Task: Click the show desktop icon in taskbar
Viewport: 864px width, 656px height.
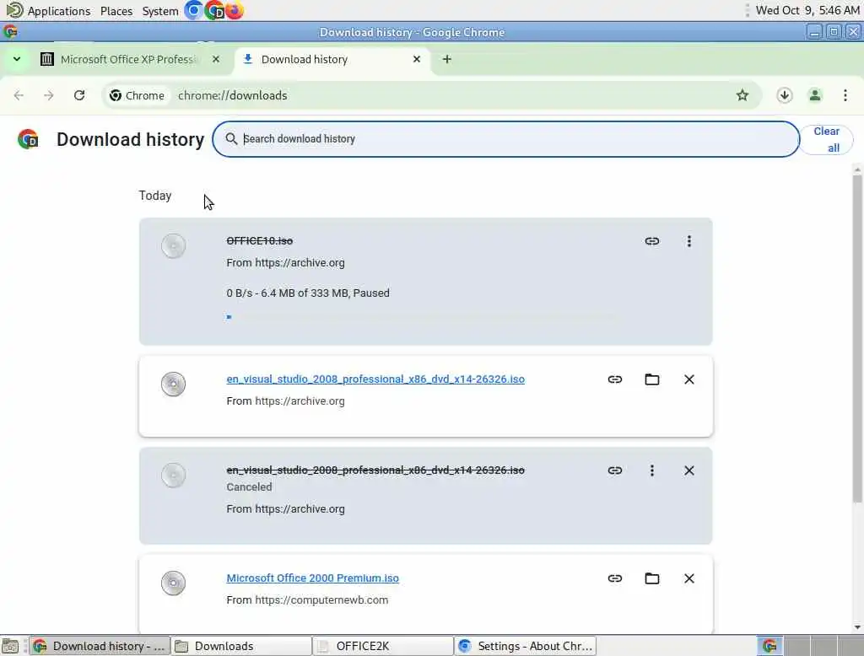Action: [10, 646]
